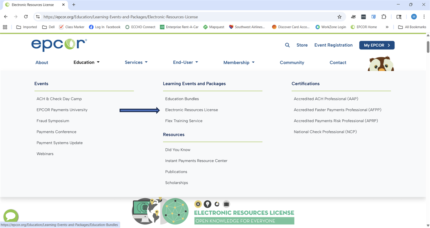Click the EPCOR logo

tap(59, 45)
